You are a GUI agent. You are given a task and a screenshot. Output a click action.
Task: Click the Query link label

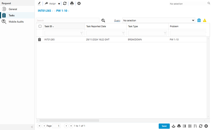117,20
